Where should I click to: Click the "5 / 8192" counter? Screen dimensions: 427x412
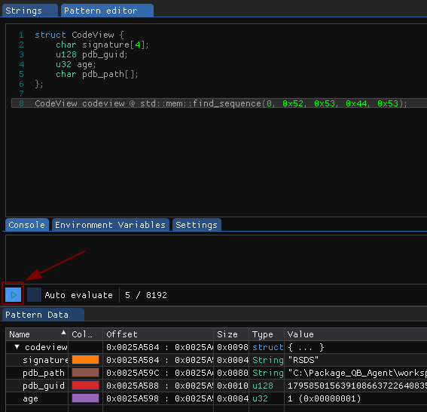point(145,295)
